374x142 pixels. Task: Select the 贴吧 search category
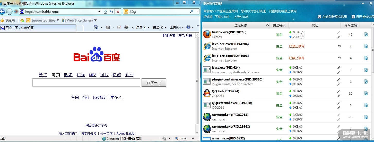tap(68, 75)
